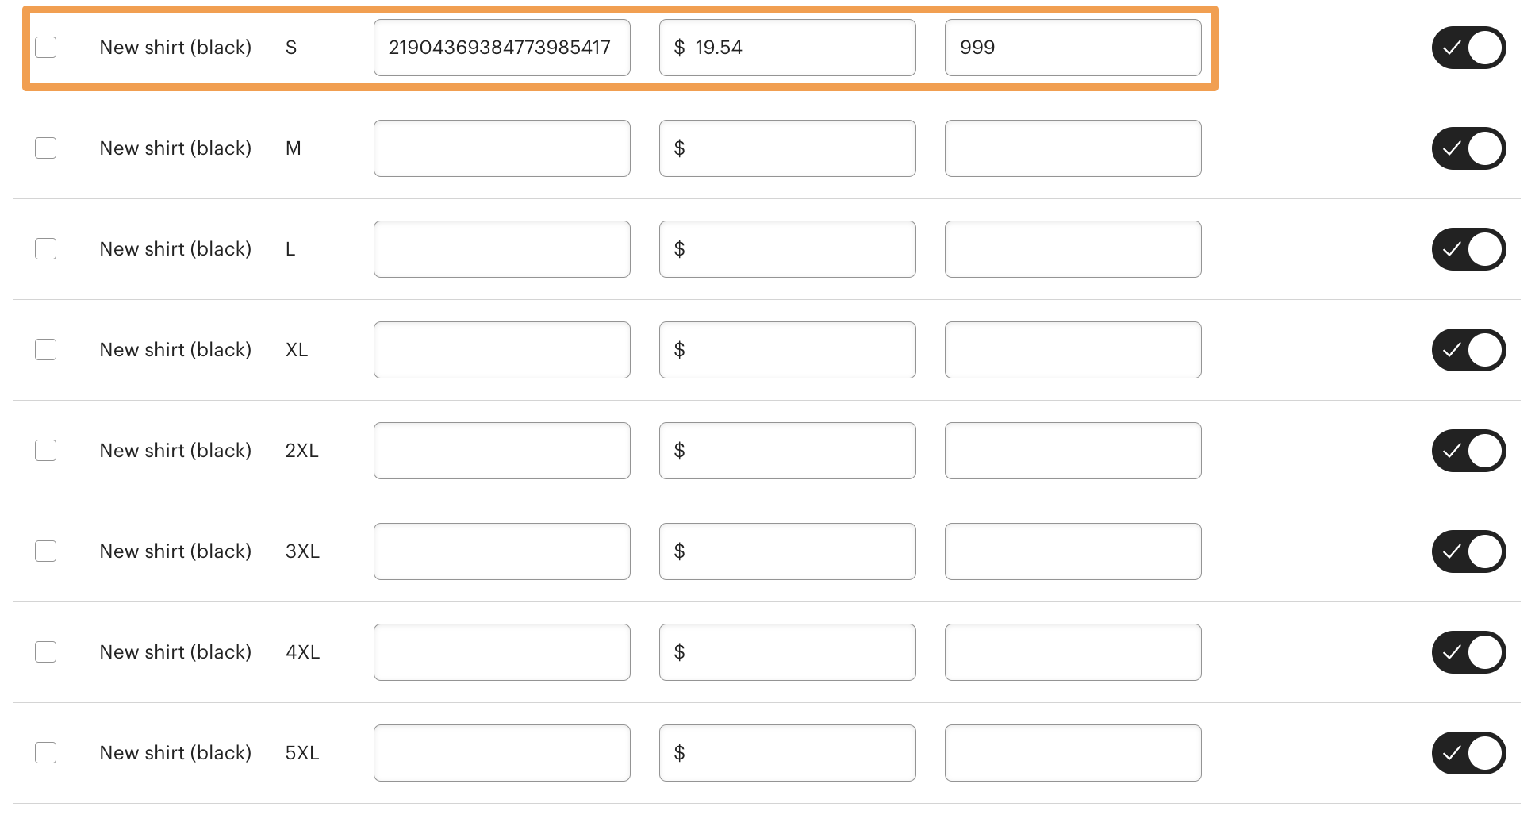Click the SKU field showing 21904369384773985417
The width and height of the screenshot is (1539, 830).
click(x=501, y=47)
